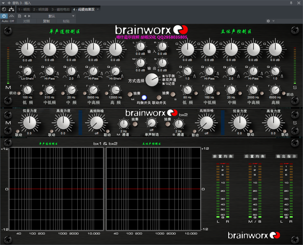
Task: Toggle the 均衡开关 blue LED switch
Action: [x=144, y=97]
